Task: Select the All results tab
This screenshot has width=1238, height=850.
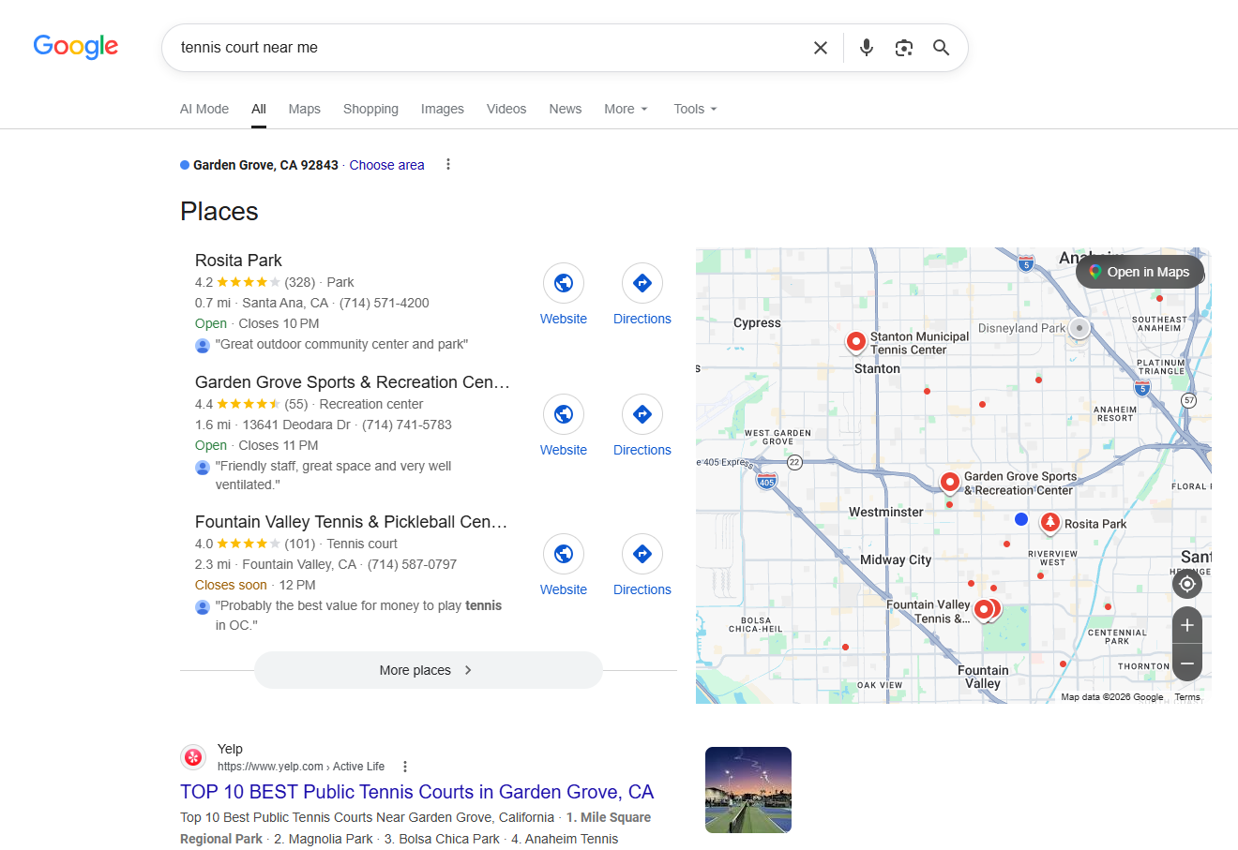Action: click(259, 109)
